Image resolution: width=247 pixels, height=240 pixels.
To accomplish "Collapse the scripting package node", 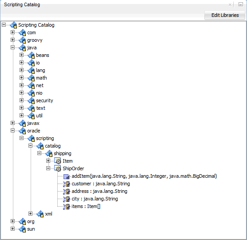I will tap(22, 138).
